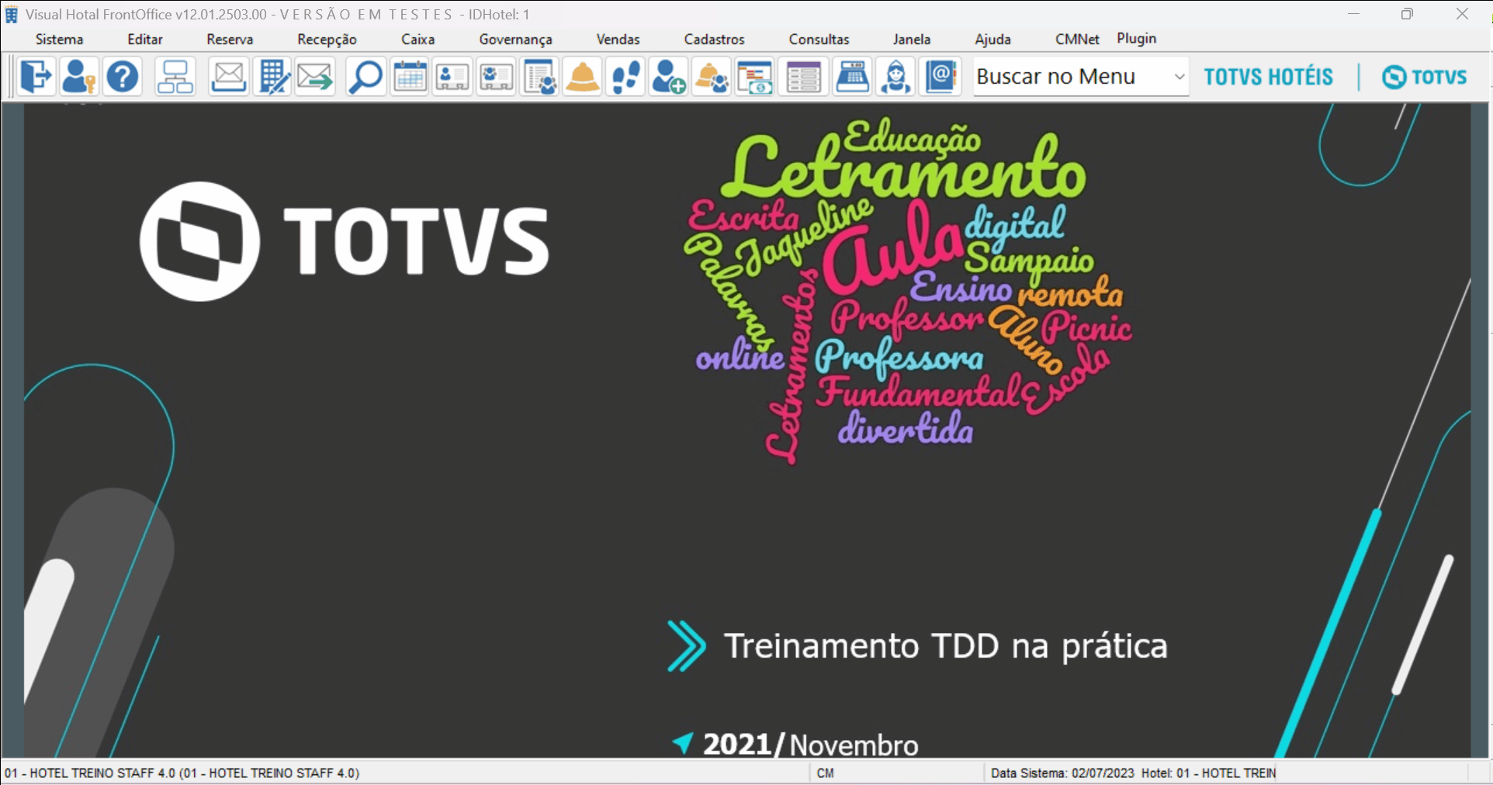Image resolution: width=1493 pixels, height=785 pixels.
Task: Expand the Buscar no Menu dropdown arrow
Action: pos(1179,77)
